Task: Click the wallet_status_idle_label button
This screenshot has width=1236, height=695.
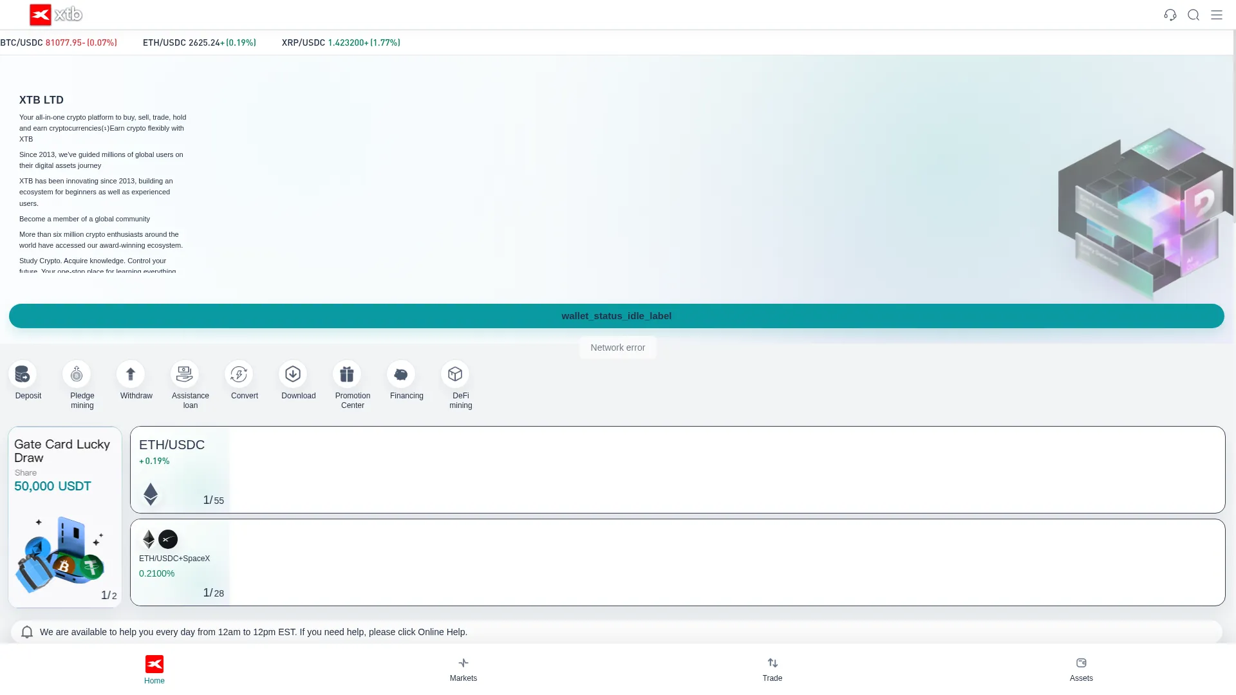Action: tap(617, 316)
